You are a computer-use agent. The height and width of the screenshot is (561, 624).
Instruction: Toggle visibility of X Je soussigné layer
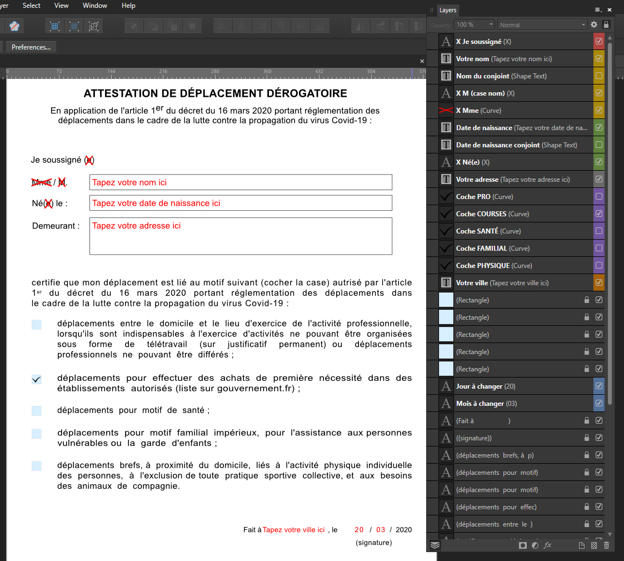599,41
